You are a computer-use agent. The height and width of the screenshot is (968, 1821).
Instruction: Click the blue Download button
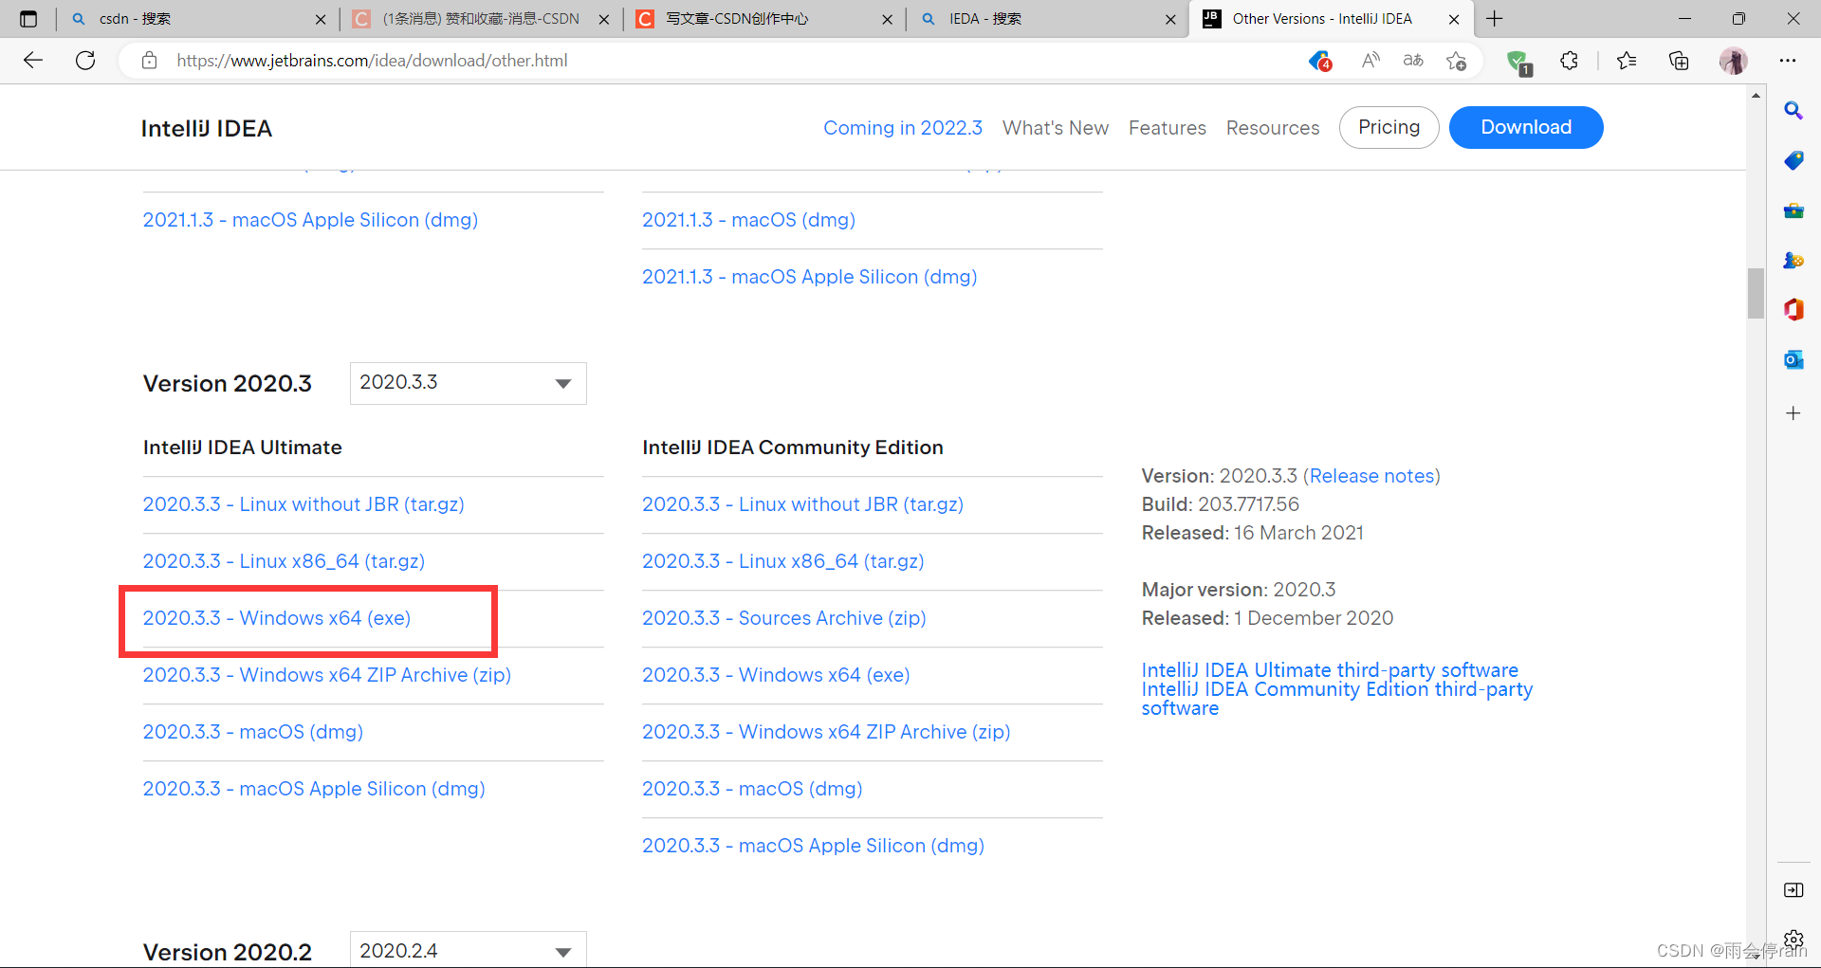[x=1526, y=127]
